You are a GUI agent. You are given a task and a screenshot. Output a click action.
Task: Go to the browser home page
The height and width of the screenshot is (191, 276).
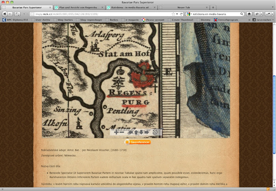pyautogui.click(x=249, y=14)
